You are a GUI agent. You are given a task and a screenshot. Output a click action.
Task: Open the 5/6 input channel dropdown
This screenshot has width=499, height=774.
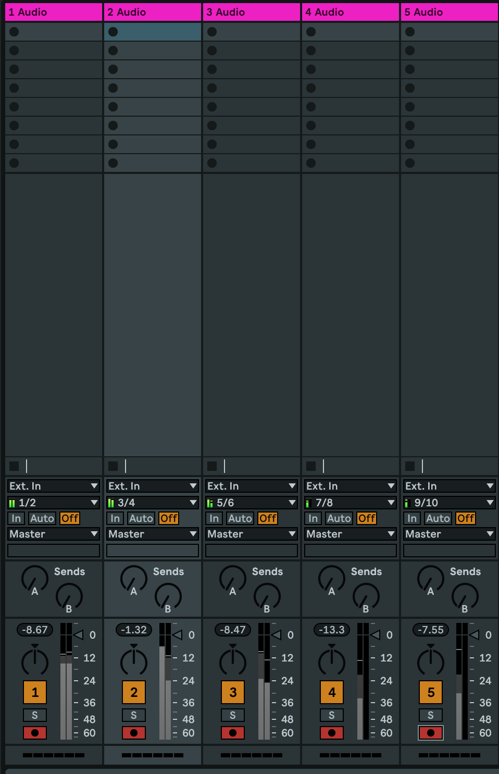coord(252,503)
